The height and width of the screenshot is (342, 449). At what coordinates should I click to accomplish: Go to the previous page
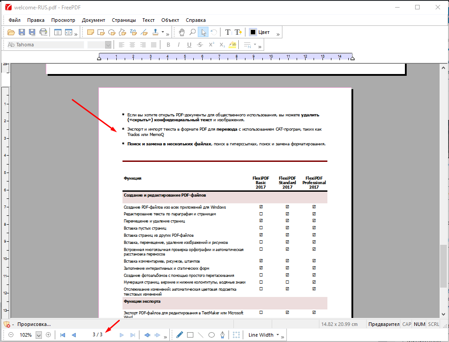(x=74, y=335)
